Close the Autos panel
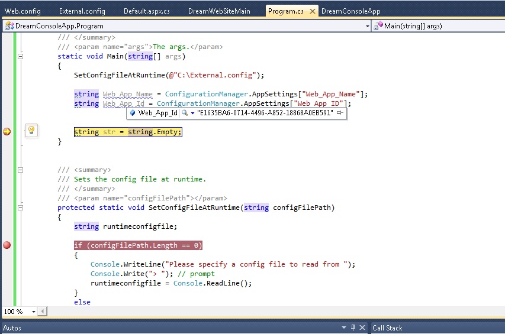 coord(362,327)
